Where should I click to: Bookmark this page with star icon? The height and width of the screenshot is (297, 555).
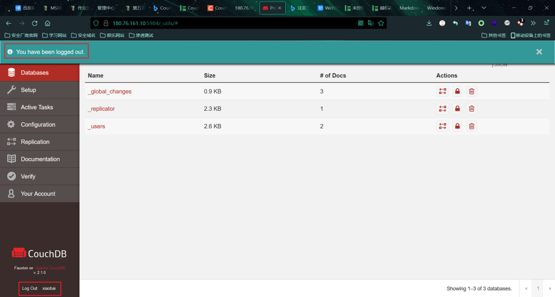(381, 23)
